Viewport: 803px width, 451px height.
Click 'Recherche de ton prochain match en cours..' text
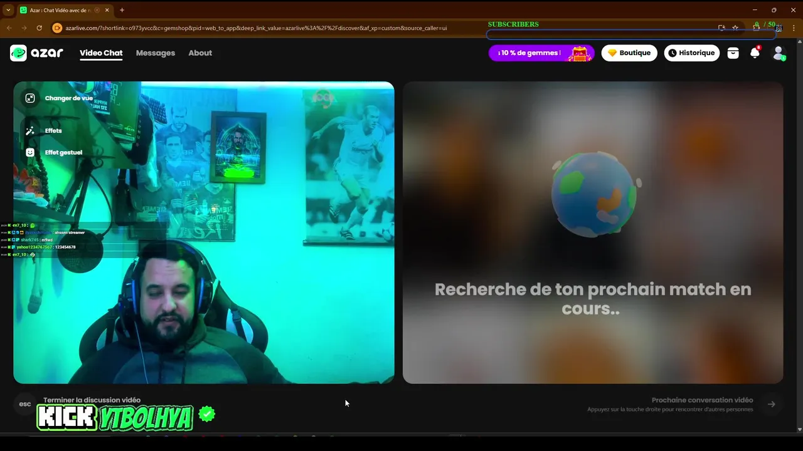click(592, 299)
